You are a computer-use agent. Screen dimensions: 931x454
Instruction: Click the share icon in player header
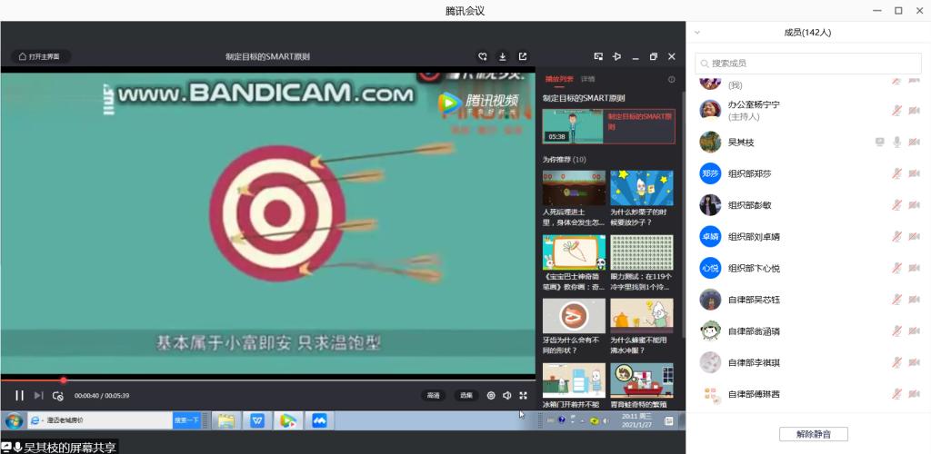click(523, 56)
